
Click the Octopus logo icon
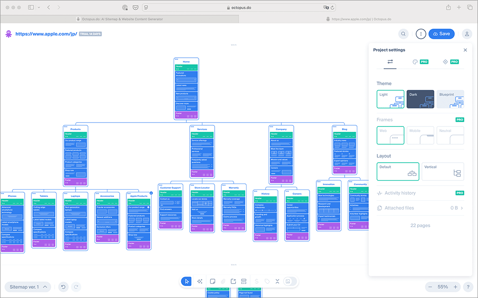[8, 34]
